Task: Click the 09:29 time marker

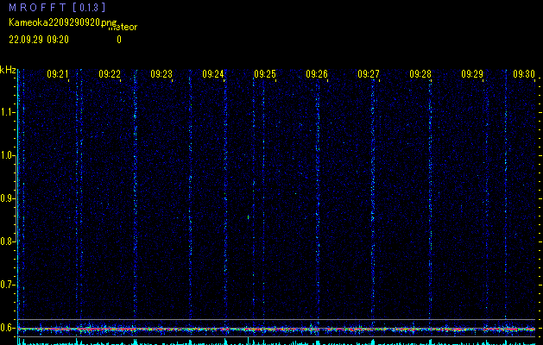Action: point(472,73)
